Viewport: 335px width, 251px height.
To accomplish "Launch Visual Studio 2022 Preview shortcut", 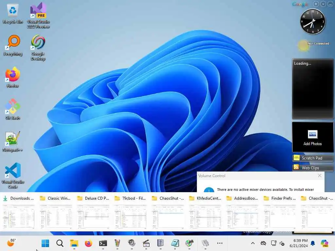I will click(x=38, y=16).
